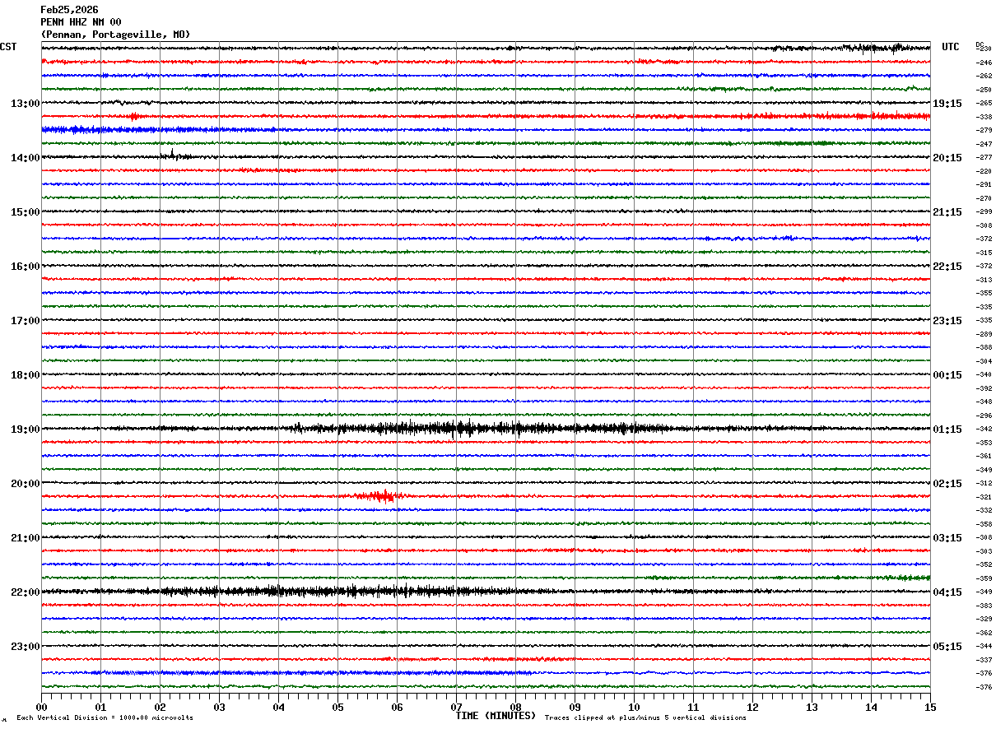Select the 20:00 CST row label
This screenshot has height=729, width=996.
pyautogui.click(x=25, y=484)
